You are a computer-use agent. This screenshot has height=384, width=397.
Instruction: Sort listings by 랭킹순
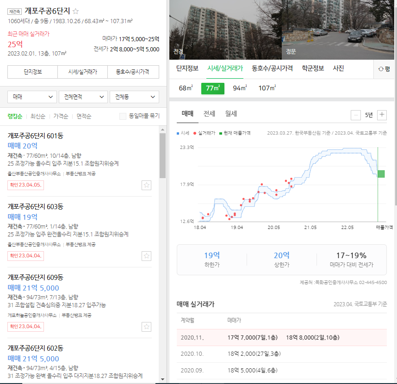(15, 117)
